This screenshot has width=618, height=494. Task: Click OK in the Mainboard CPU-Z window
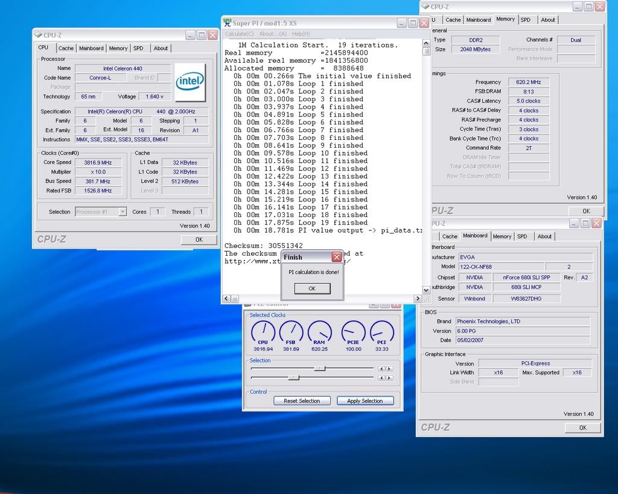(x=583, y=428)
